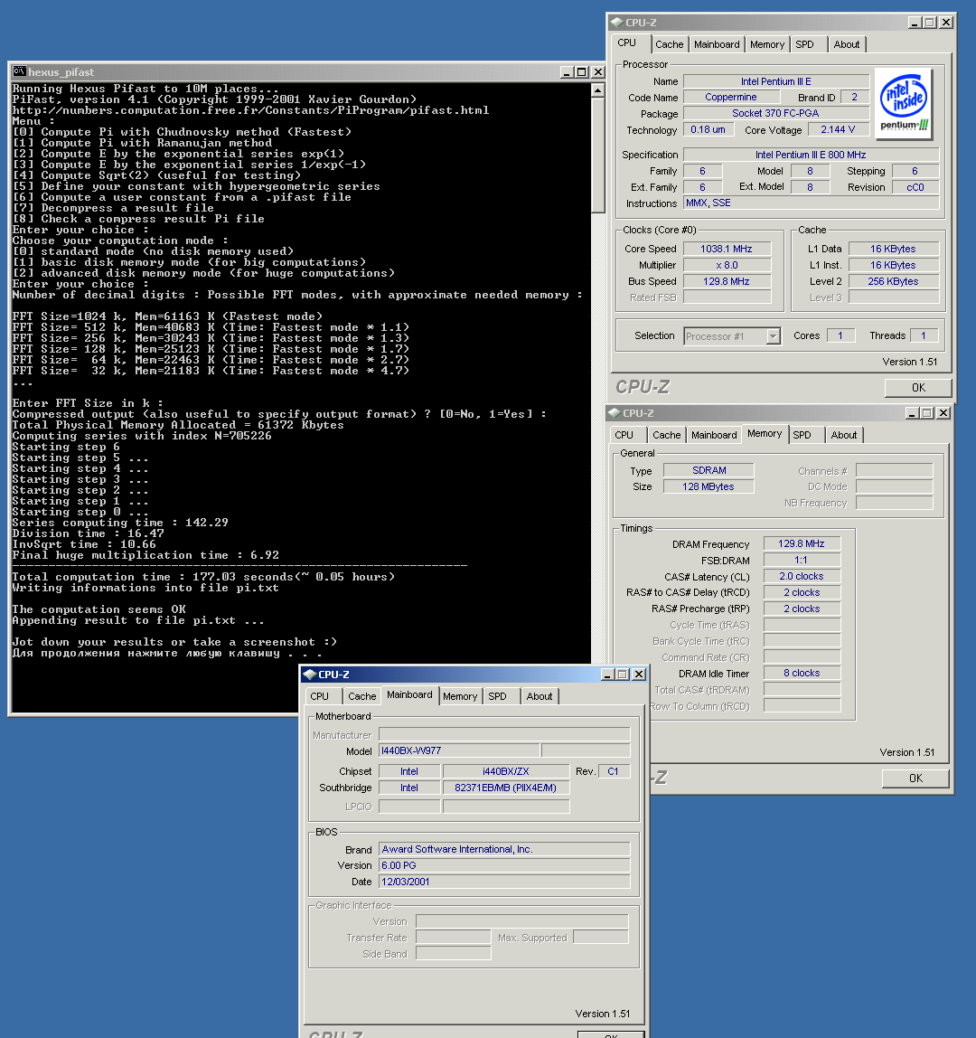Click the memory Size value '128 MBytes'

click(x=709, y=486)
